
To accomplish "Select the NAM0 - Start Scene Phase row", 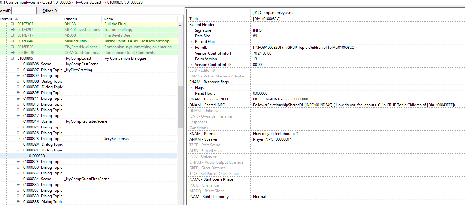I will [x=326, y=179].
